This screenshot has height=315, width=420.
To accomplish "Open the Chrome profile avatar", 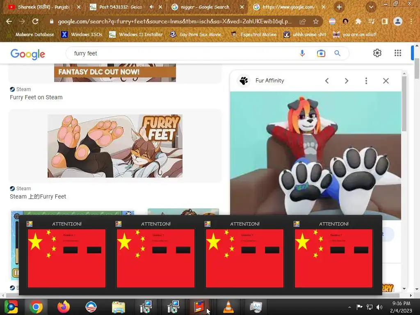I will pos(398,21).
